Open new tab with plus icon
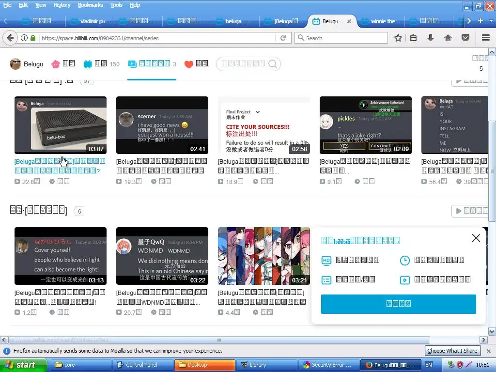 click(480, 21)
